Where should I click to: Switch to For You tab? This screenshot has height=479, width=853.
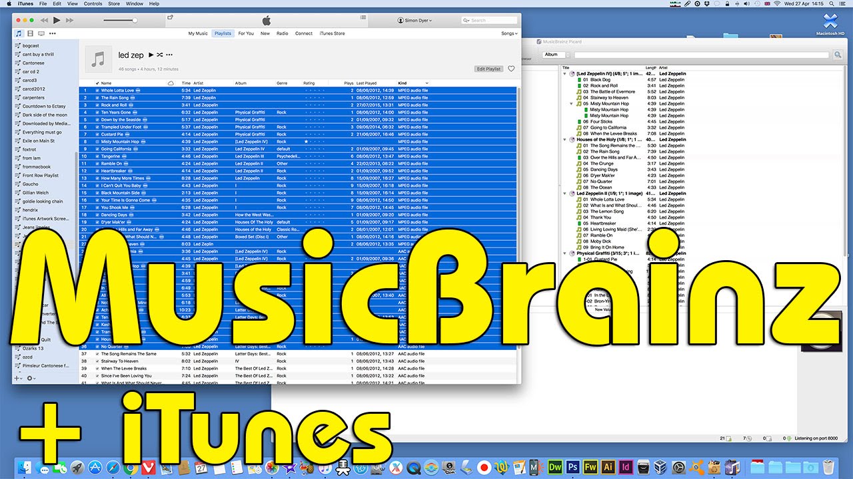246,33
